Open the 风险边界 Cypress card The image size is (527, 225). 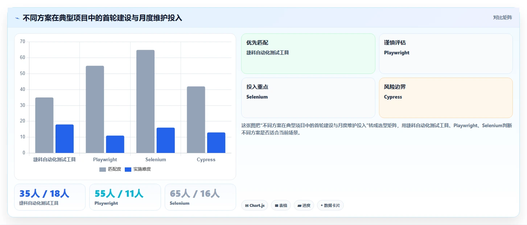click(x=446, y=98)
